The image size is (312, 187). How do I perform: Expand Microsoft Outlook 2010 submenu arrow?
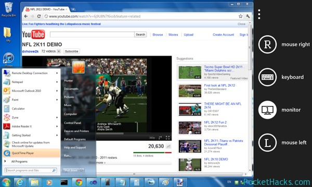pos(57,91)
